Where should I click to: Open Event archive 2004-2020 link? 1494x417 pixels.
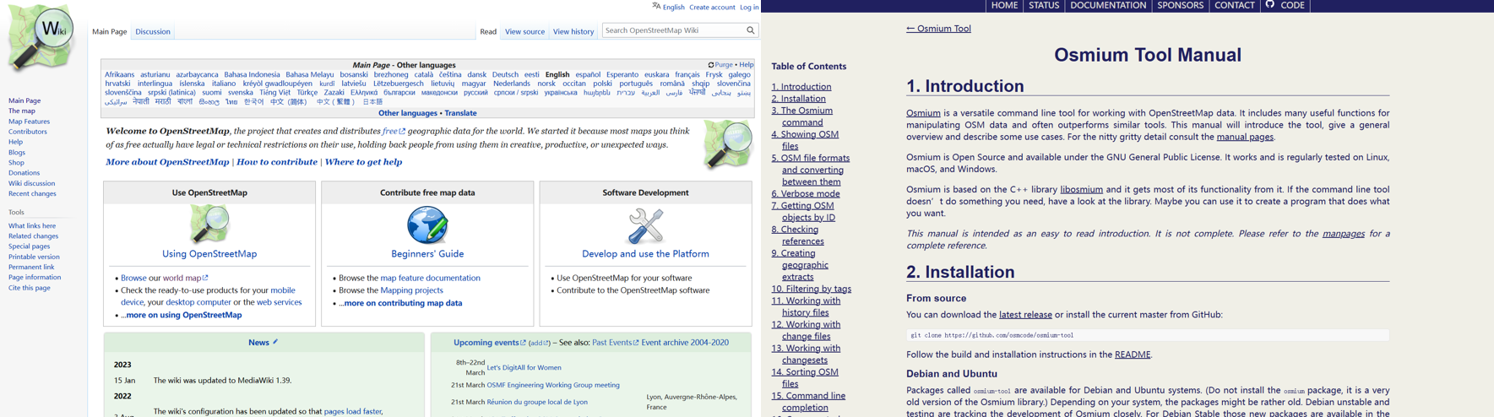tap(685, 343)
